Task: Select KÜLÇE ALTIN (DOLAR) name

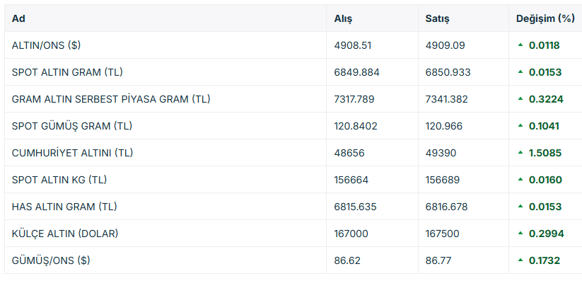Action: [x=65, y=234]
